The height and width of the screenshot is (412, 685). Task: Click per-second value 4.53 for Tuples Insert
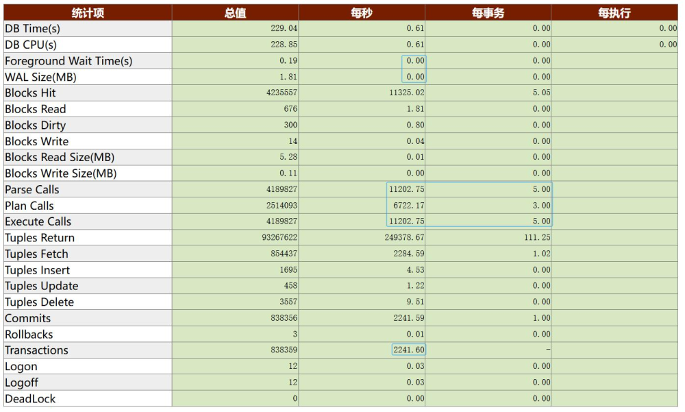click(x=416, y=270)
